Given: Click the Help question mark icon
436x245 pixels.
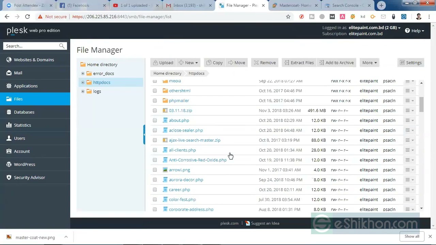Looking at the screenshot, I should pos(407,31).
